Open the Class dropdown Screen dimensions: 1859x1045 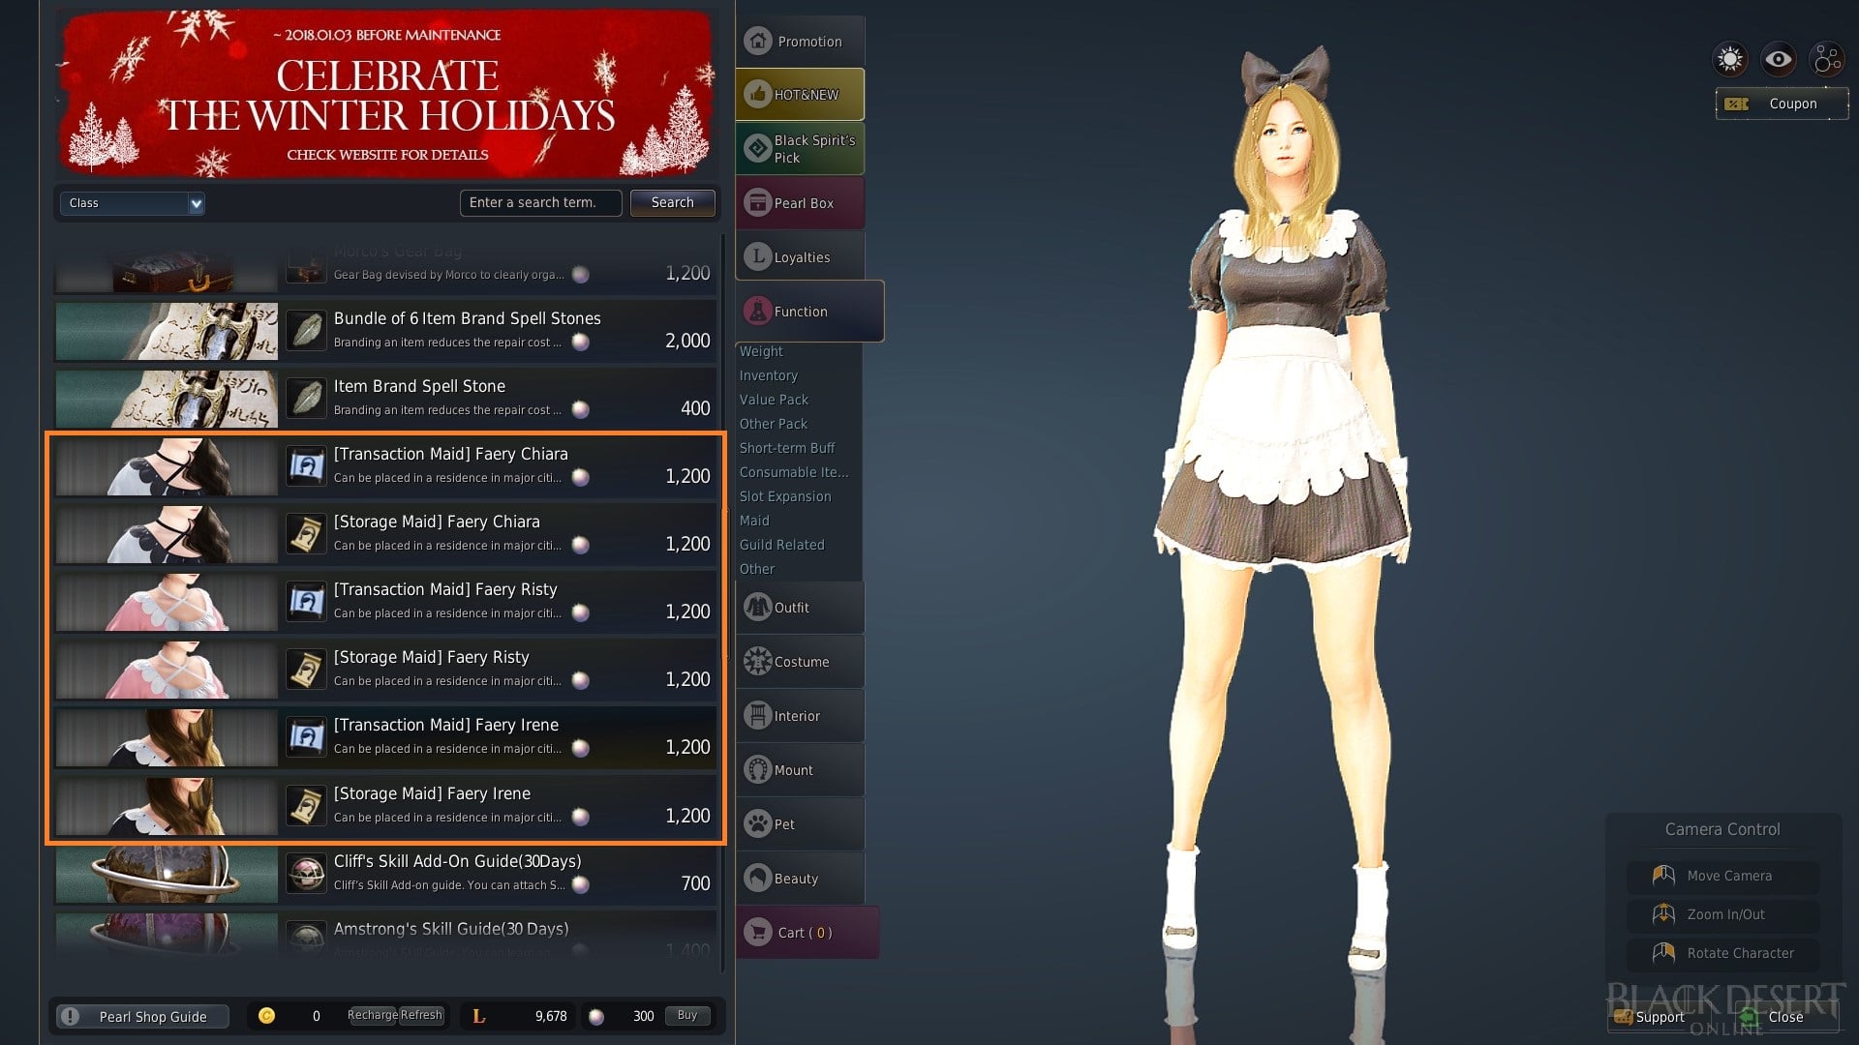point(132,203)
